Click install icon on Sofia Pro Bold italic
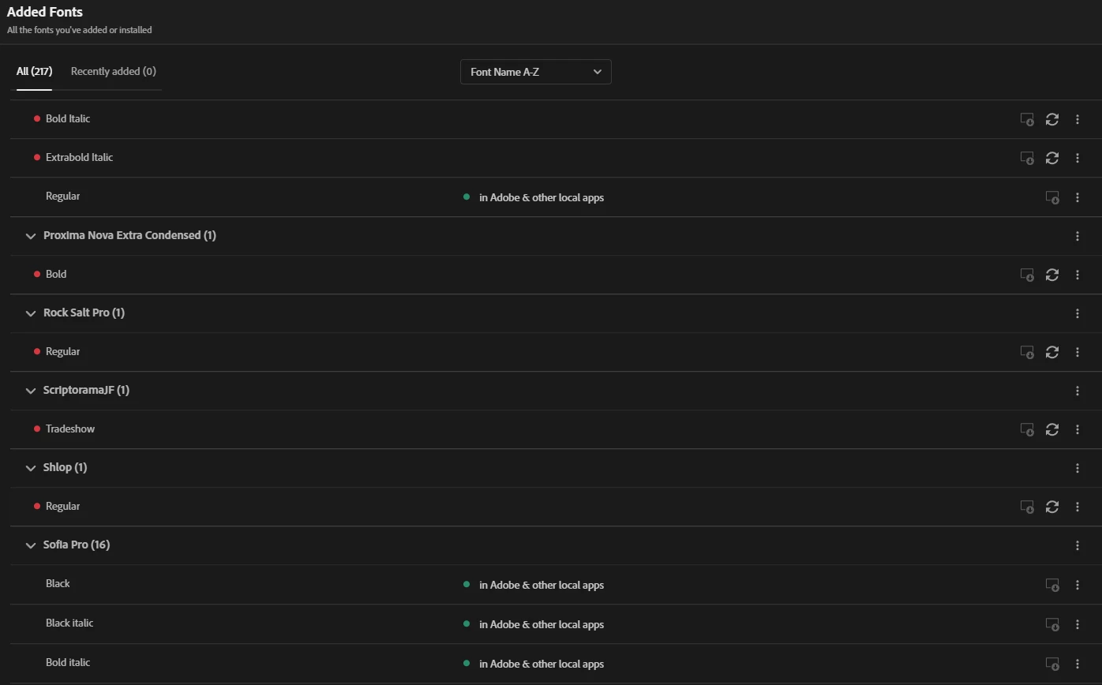 pos(1052,664)
